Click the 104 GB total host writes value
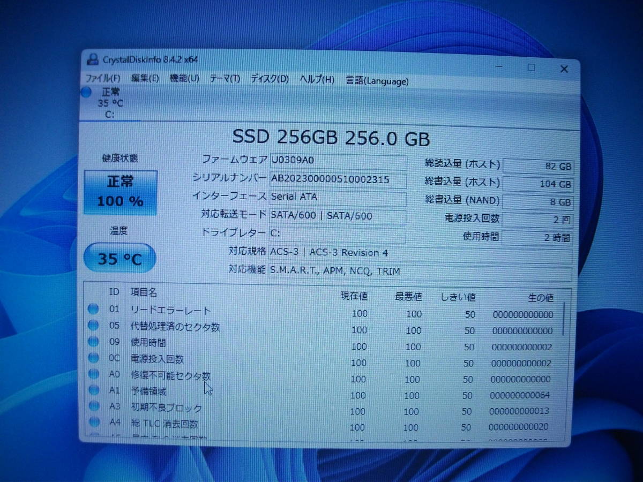Image resolution: width=643 pixels, height=482 pixels. [538, 184]
